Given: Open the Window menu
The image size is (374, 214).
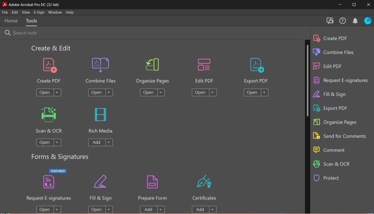Looking at the screenshot, I should (55, 13).
